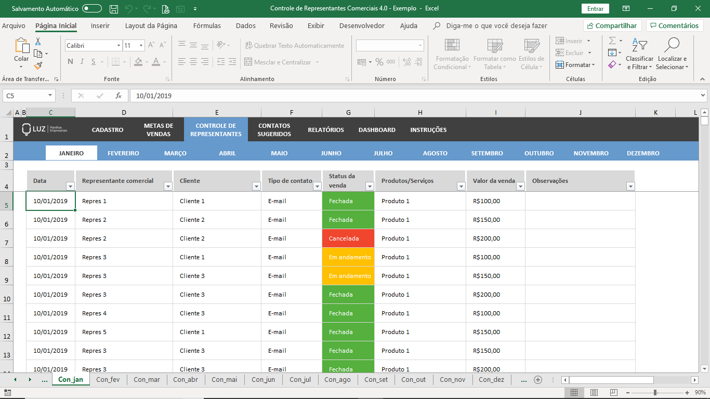Click the Cancelada status cell
The image size is (710, 399).
(x=348, y=238)
